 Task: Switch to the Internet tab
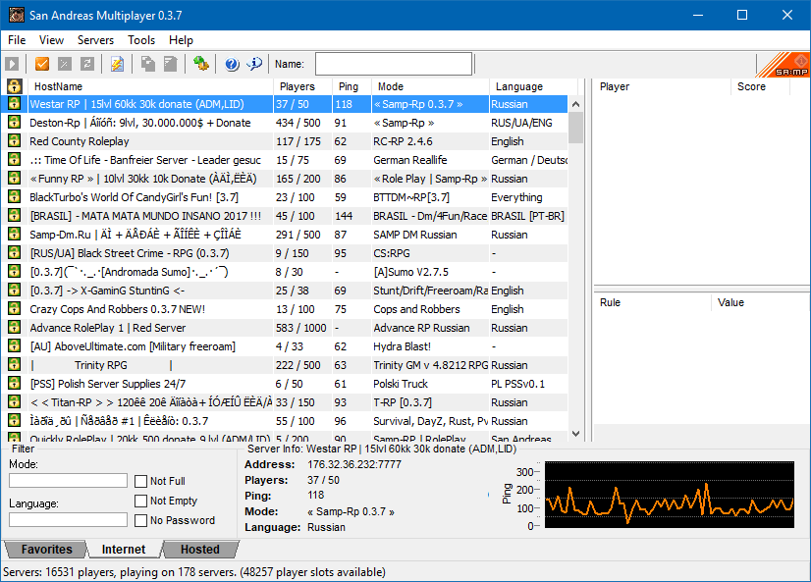[x=124, y=549]
